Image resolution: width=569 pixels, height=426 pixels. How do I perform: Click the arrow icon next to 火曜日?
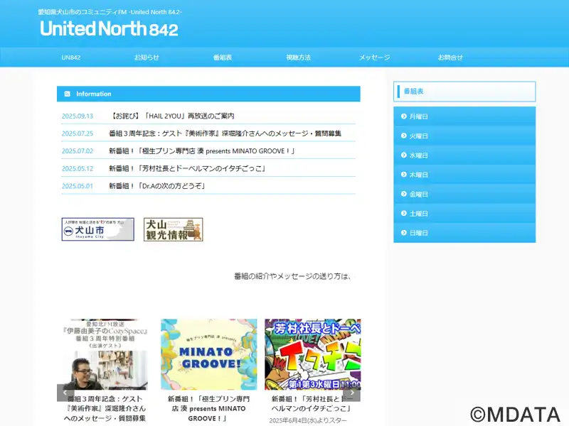(403, 136)
